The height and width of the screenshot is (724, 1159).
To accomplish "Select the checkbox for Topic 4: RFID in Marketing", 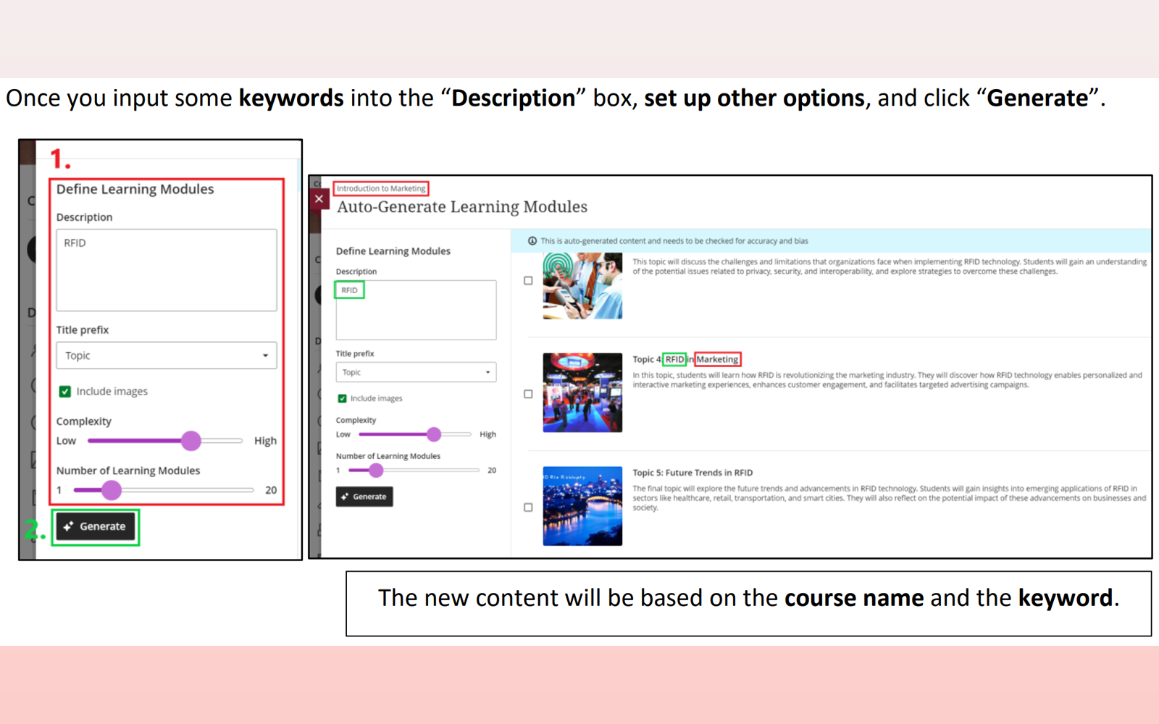I will point(528,393).
